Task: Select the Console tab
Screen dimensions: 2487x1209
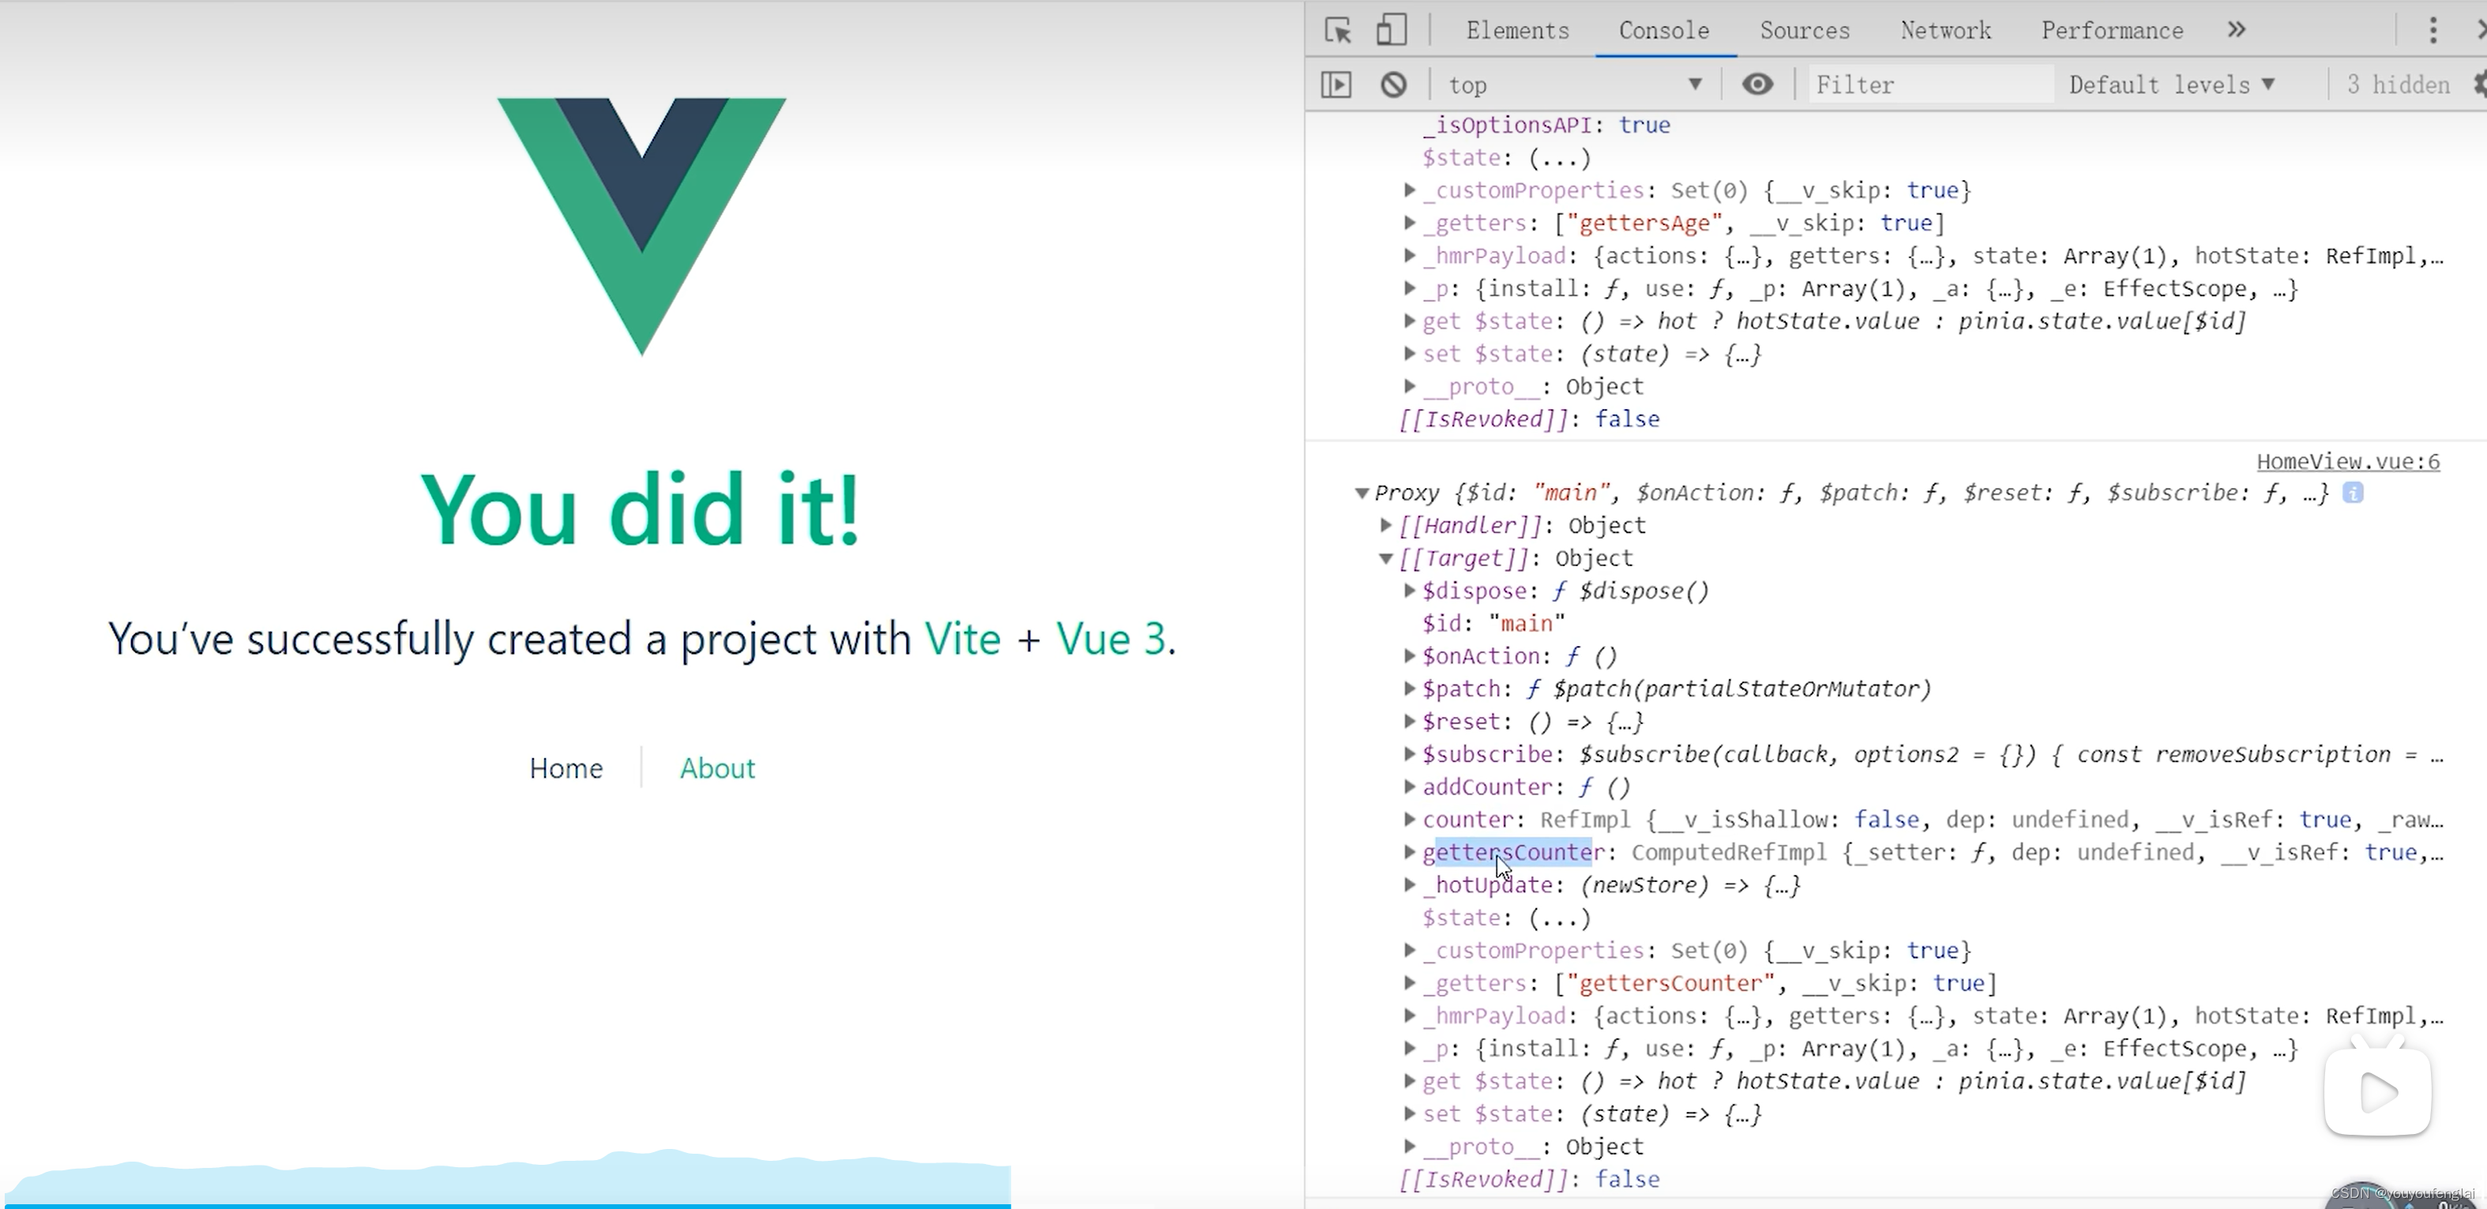Action: tap(1664, 30)
